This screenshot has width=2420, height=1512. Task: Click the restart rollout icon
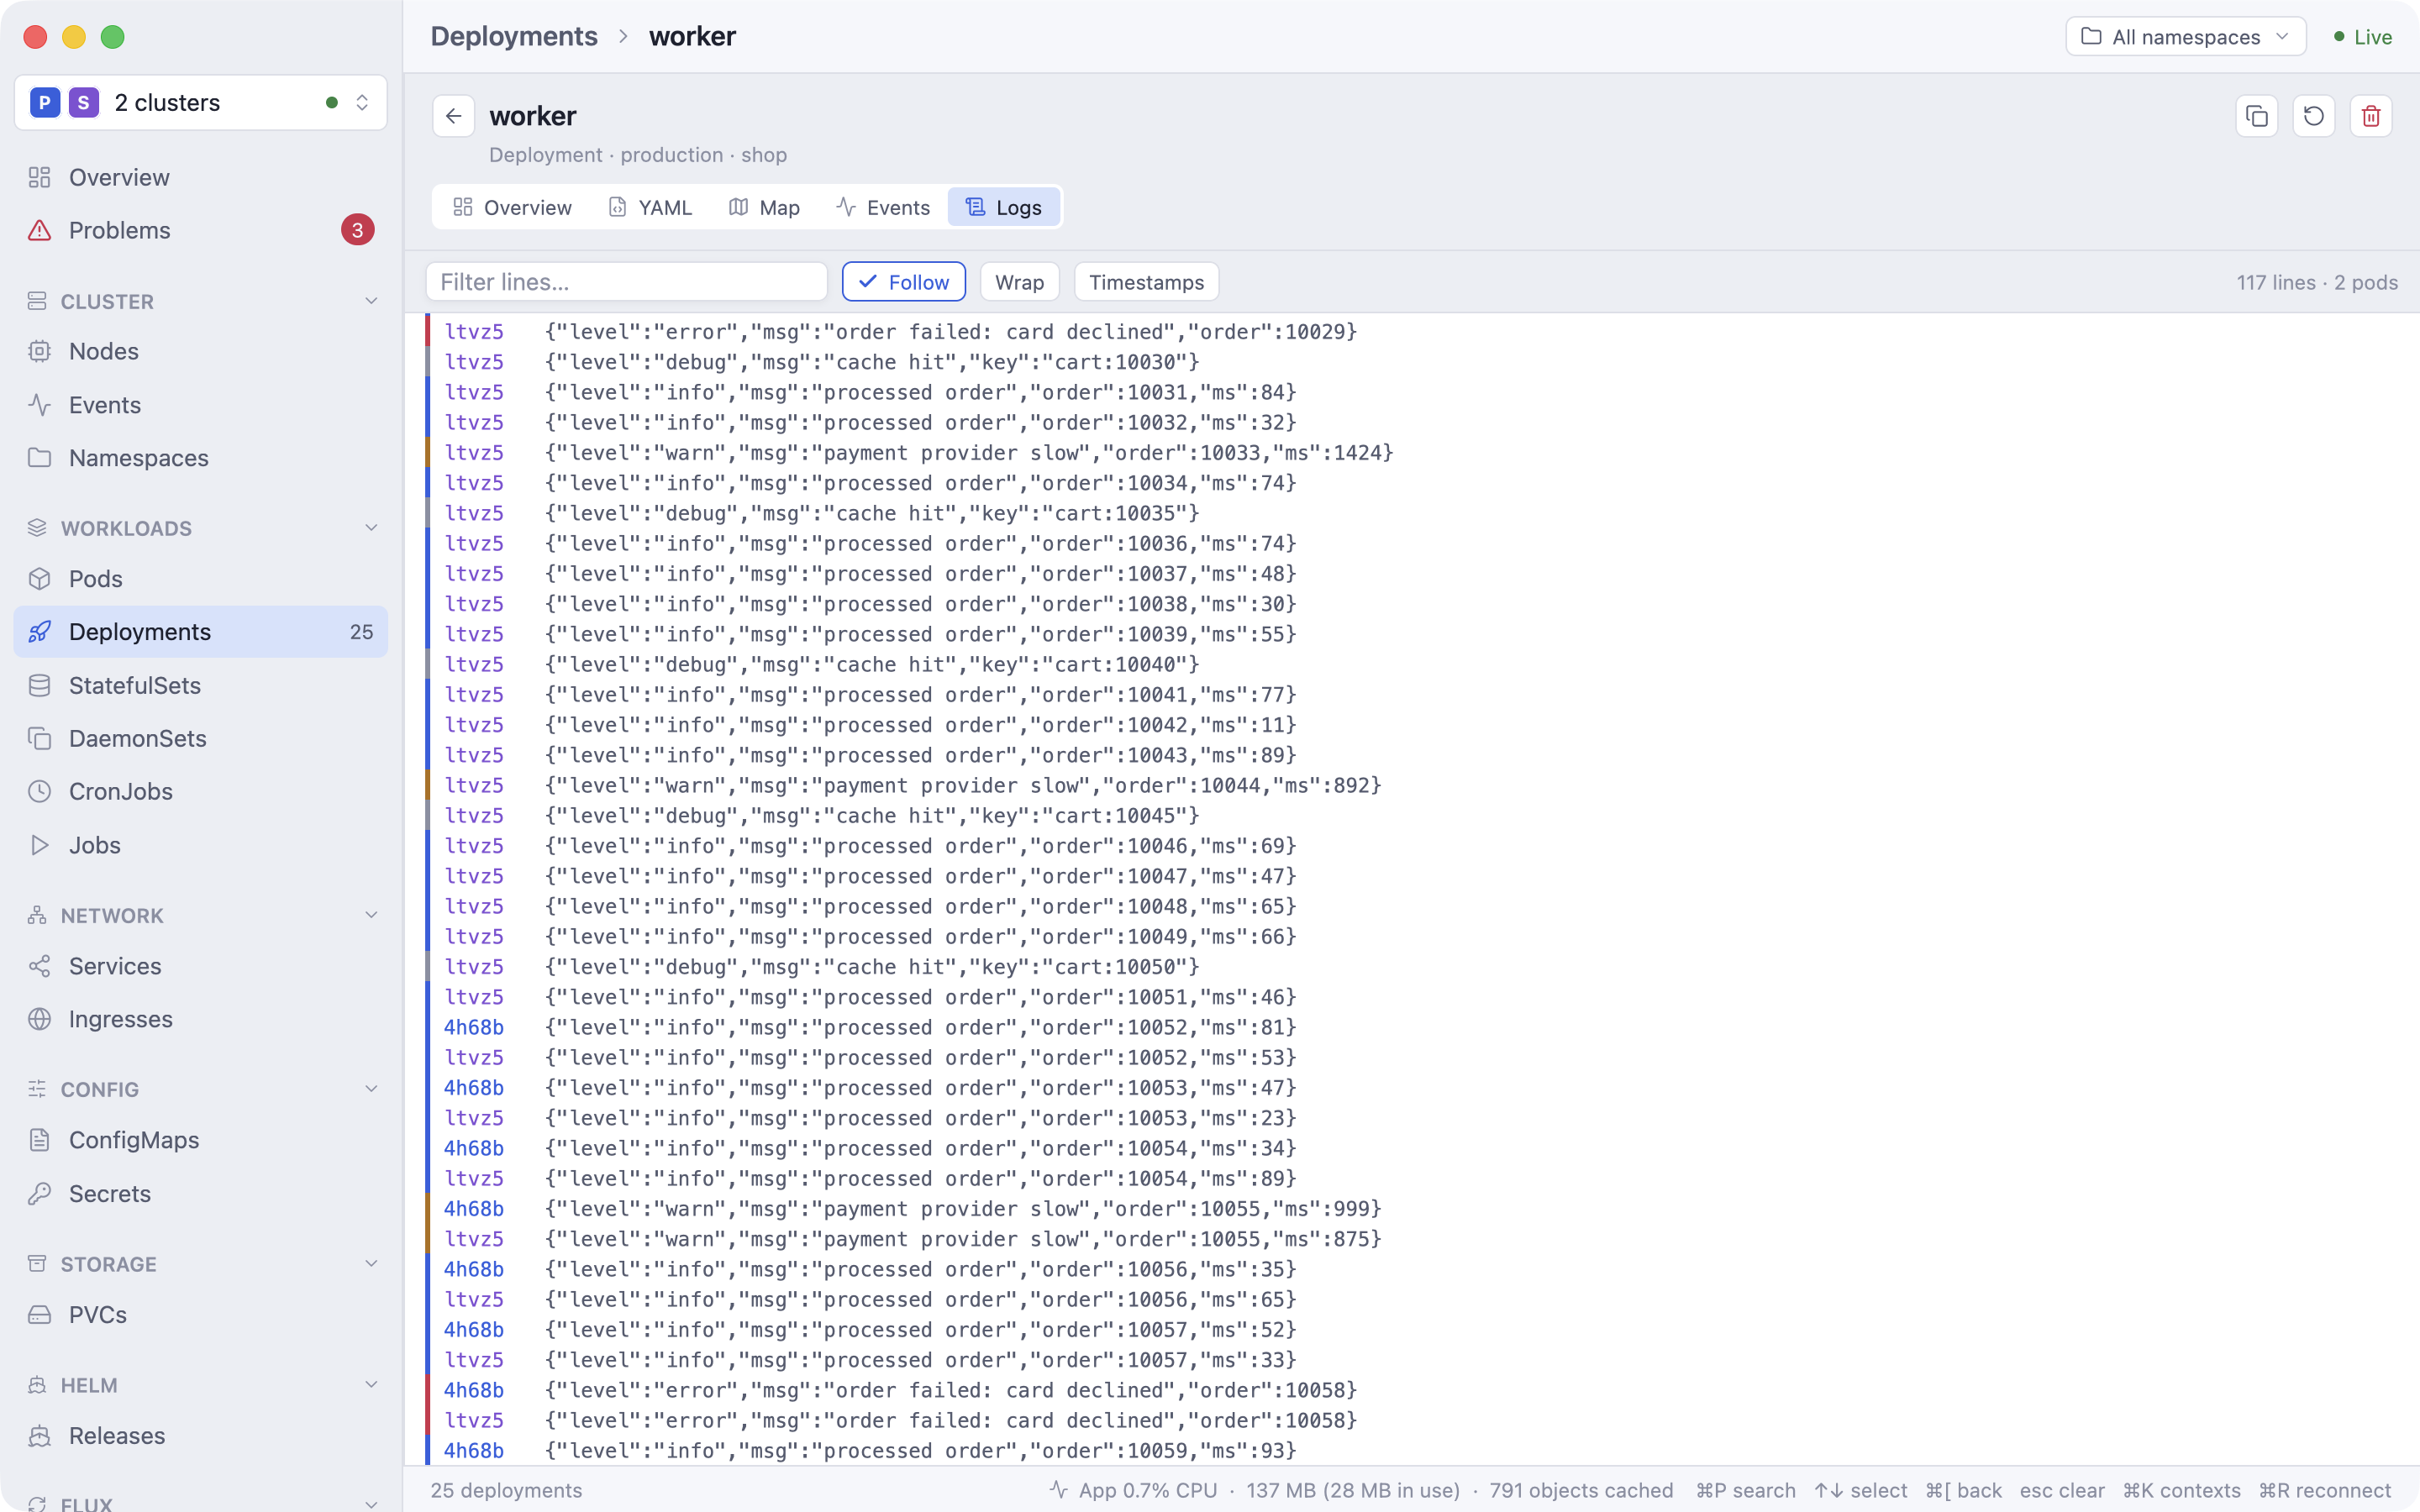pyautogui.click(x=2313, y=116)
